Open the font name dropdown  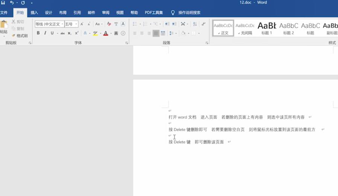[x=62, y=24]
